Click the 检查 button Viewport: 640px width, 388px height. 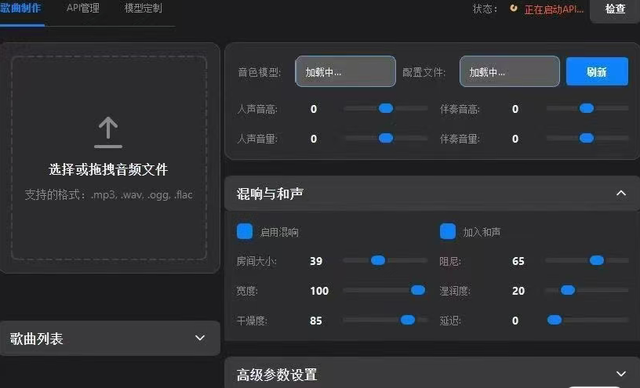pyautogui.click(x=615, y=9)
